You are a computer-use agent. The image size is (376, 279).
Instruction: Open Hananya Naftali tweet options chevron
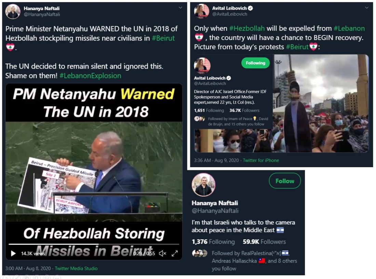(180, 8)
